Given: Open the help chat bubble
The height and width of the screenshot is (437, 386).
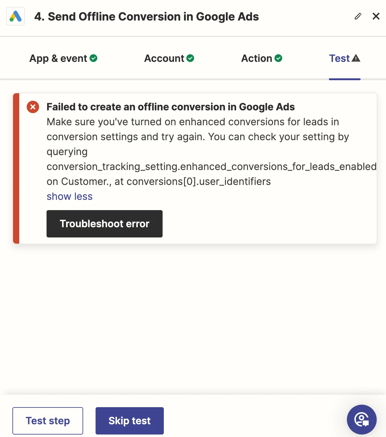Looking at the screenshot, I should click(361, 419).
